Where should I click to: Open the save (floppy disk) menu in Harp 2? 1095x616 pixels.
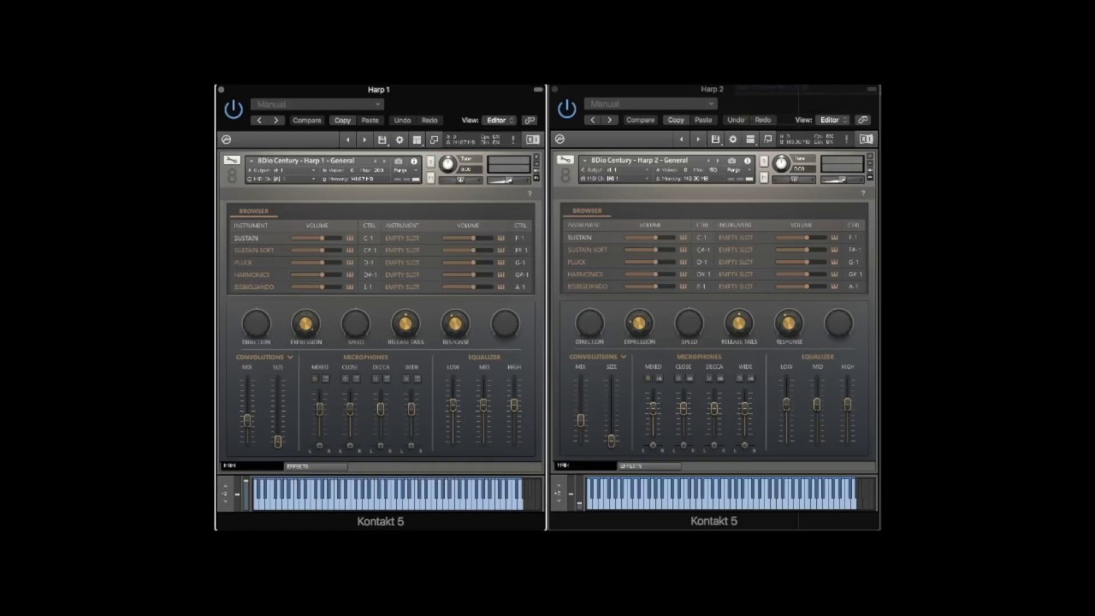(716, 139)
